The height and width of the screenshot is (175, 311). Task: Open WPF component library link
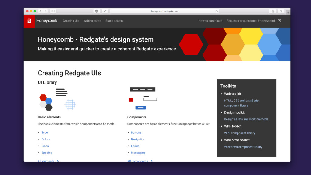pos(240,133)
